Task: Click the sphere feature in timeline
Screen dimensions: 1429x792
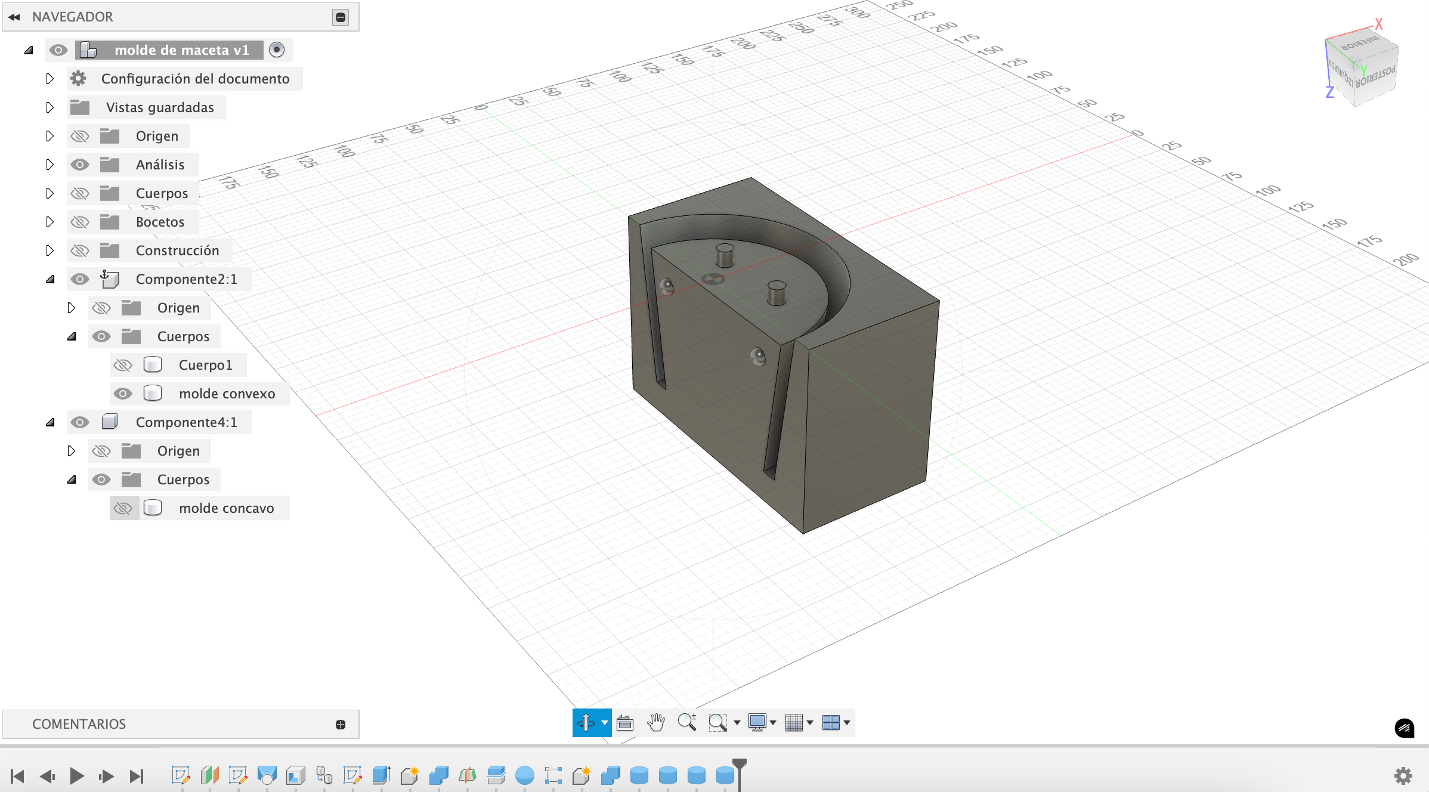Action: (524, 775)
